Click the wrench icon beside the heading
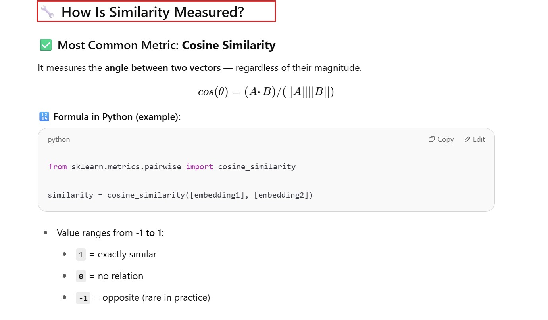The width and height of the screenshot is (548, 320). pyautogui.click(x=48, y=12)
